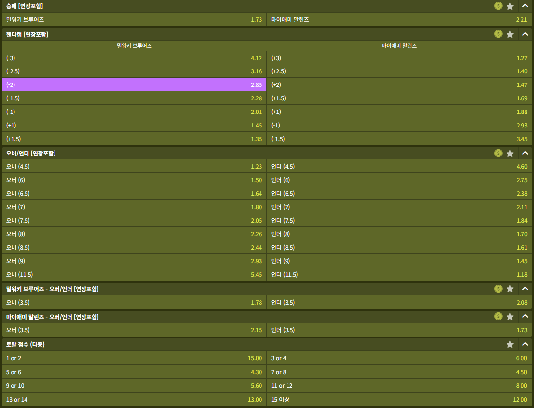Collapse the 핸디캡 [연장포함] section

tap(525, 34)
